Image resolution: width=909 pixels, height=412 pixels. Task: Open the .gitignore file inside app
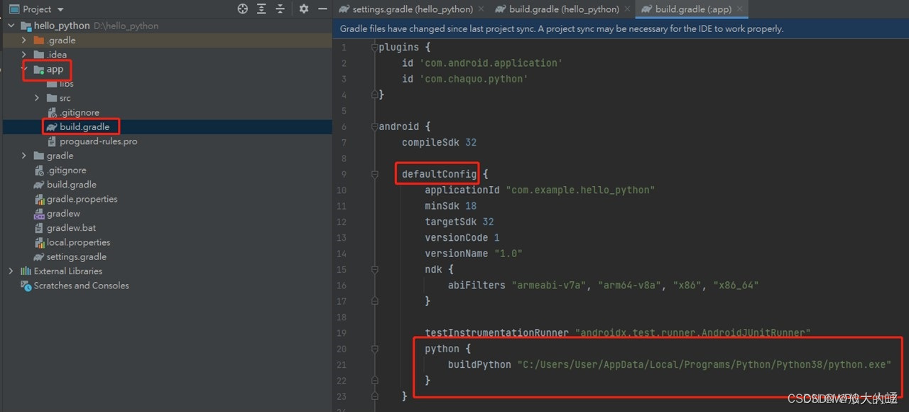coord(80,112)
